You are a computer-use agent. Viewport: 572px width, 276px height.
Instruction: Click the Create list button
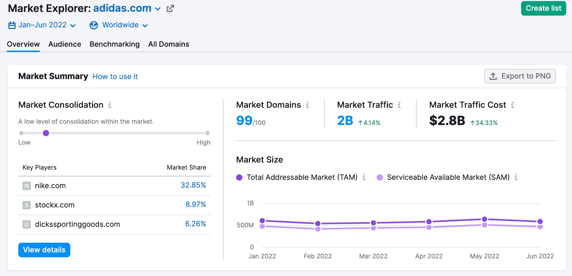point(543,8)
